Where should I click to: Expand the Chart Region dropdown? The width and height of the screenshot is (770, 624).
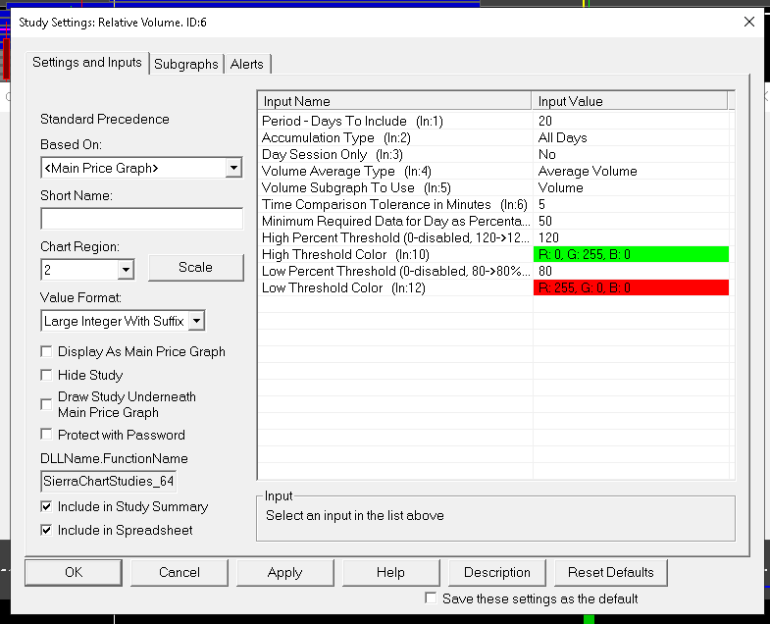[127, 270]
